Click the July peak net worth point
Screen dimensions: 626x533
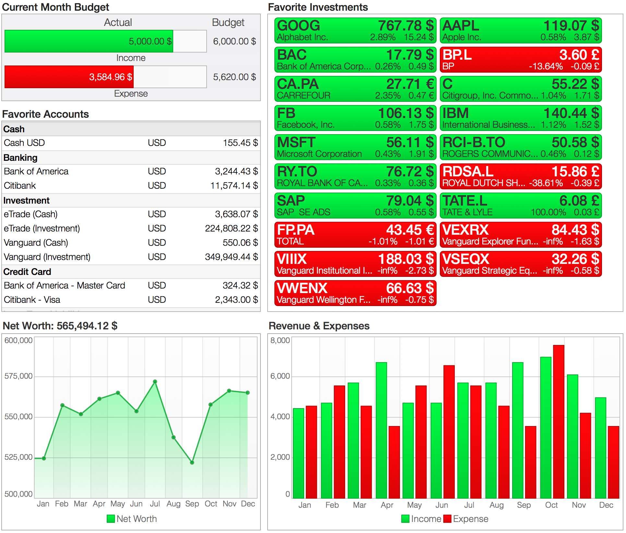(x=155, y=382)
